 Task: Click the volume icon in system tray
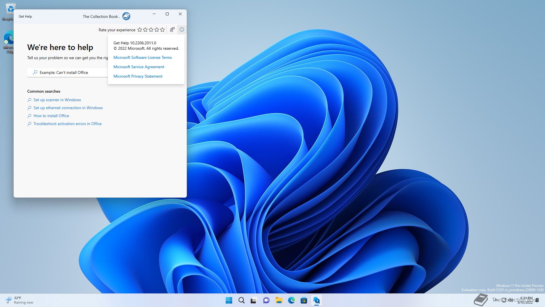click(x=510, y=300)
